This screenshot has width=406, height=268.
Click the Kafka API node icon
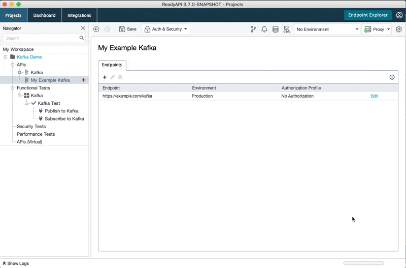(26, 72)
